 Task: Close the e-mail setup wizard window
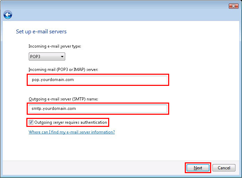coord(233,6)
